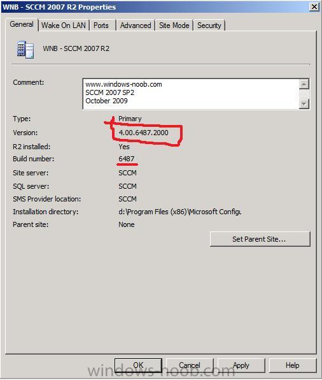Click the SCCM value beside Site server
Viewport: 322px width, 380px height.
coord(127,173)
